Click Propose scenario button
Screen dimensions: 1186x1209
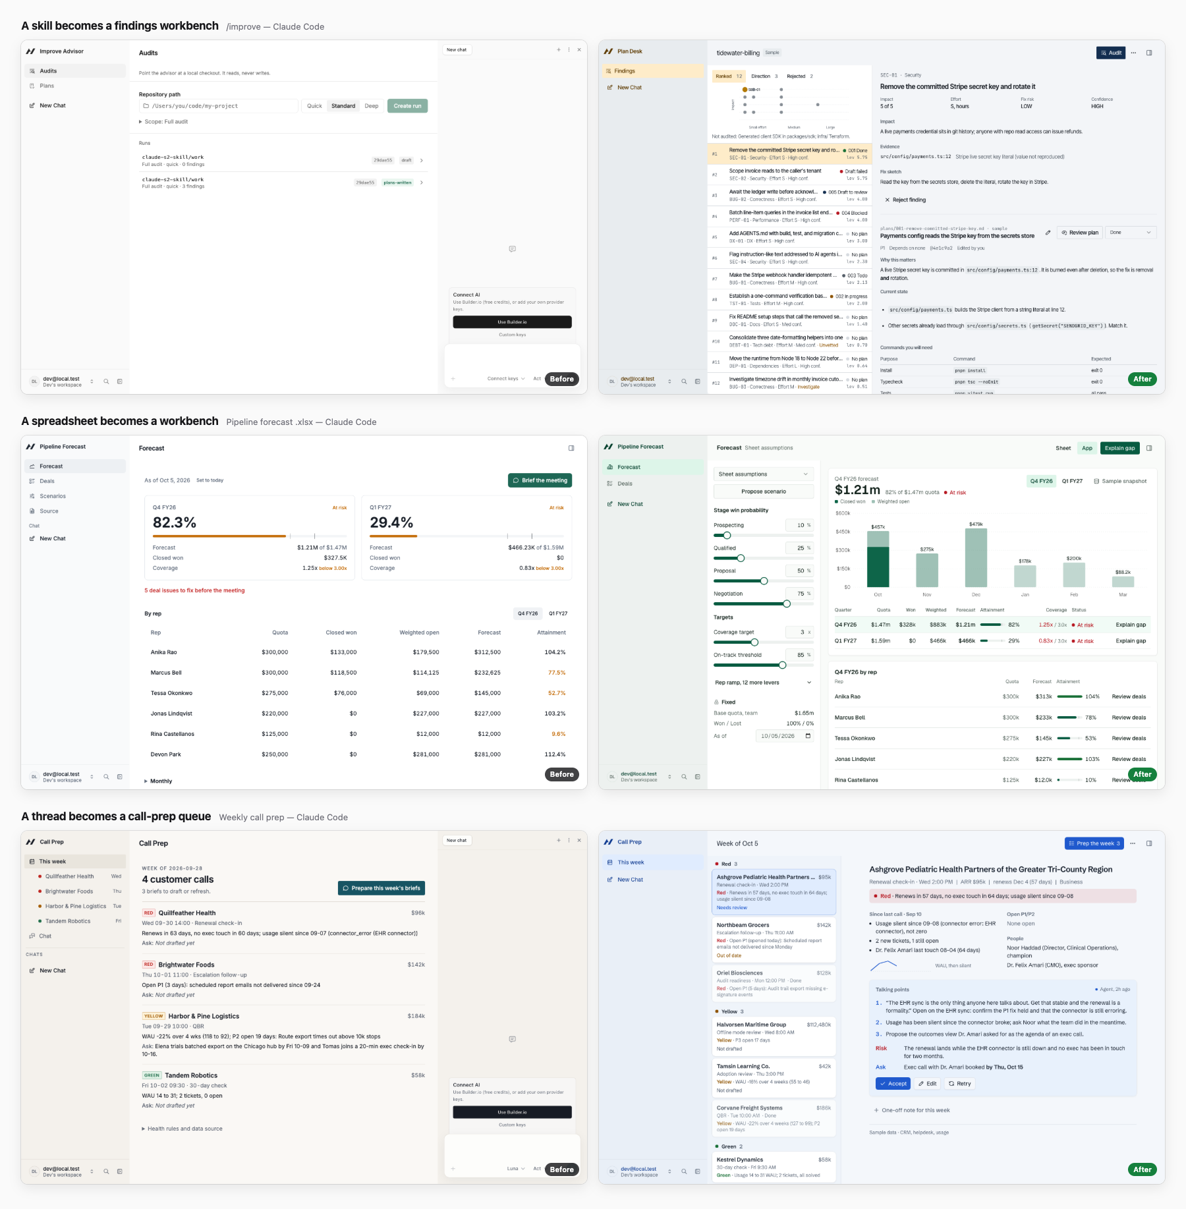[x=764, y=492]
